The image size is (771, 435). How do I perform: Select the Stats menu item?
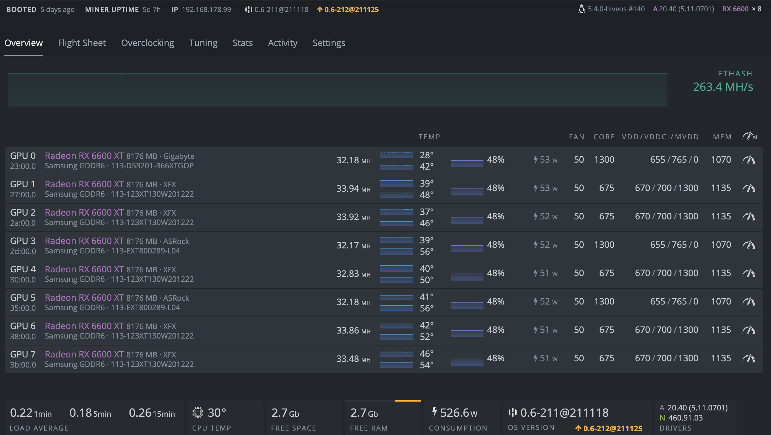(242, 43)
